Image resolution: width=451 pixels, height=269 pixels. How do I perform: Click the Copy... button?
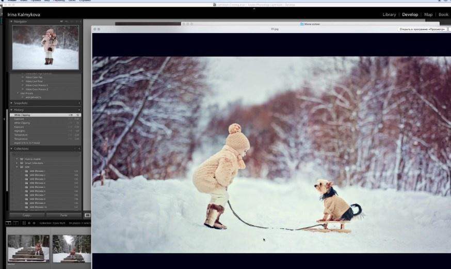tap(26, 215)
